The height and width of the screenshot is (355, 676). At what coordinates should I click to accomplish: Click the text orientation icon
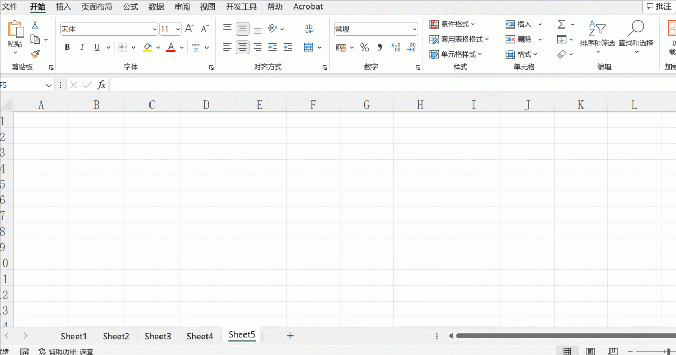(x=273, y=29)
